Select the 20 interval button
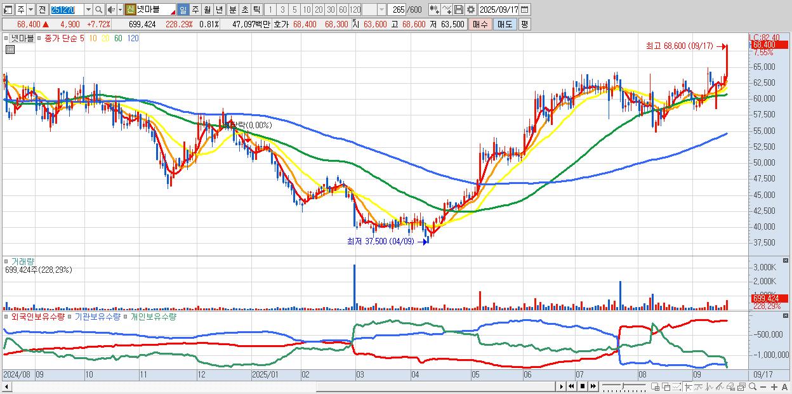The width and height of the screenshot is (792, 394). click(x=319, y=10)
